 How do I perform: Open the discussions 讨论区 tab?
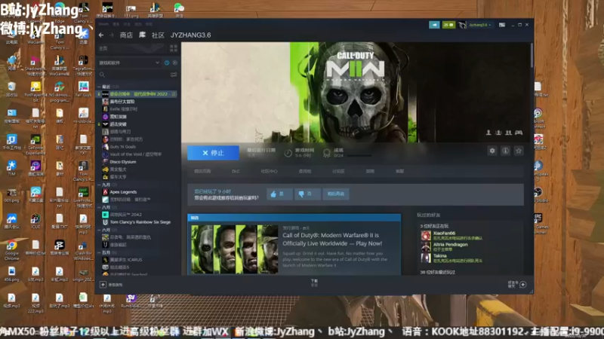pos(338,172)
